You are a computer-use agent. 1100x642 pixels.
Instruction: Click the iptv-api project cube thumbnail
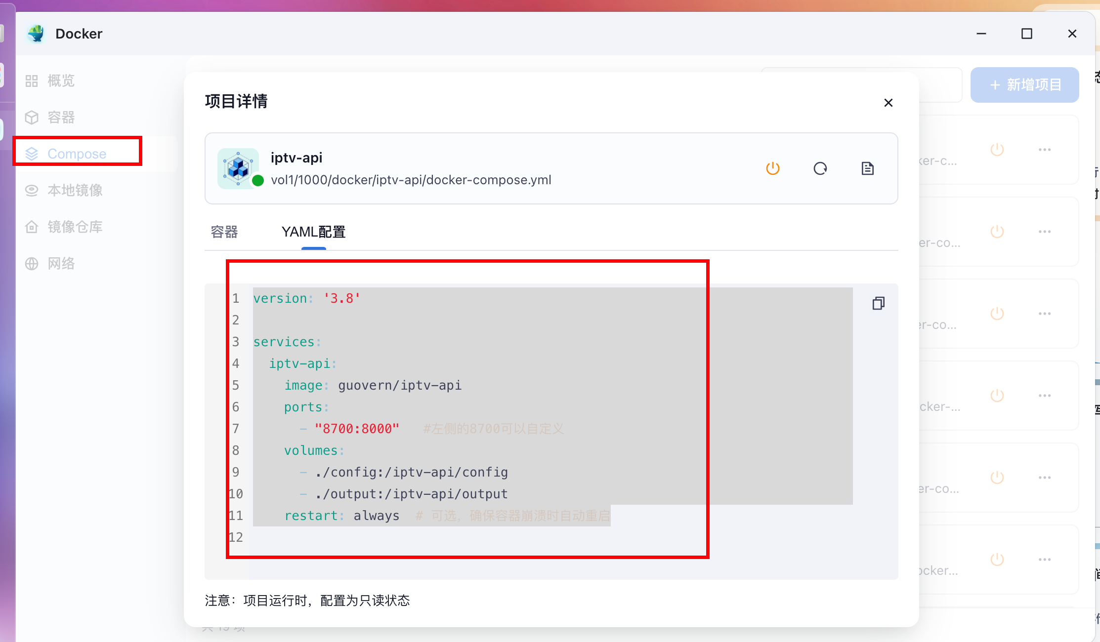click(x=238, y=168)
